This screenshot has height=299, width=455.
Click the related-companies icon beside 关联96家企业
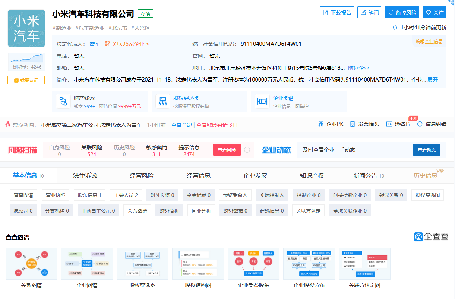pos(108,44)
